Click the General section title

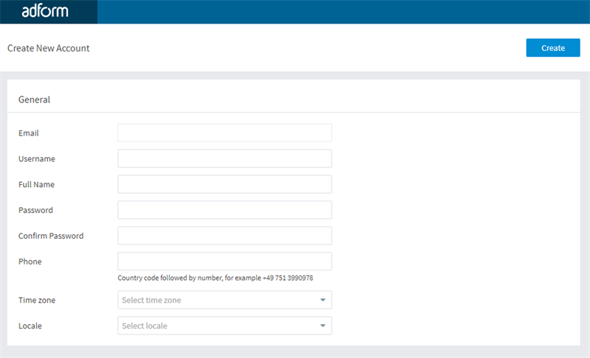(x=34, y=99)
